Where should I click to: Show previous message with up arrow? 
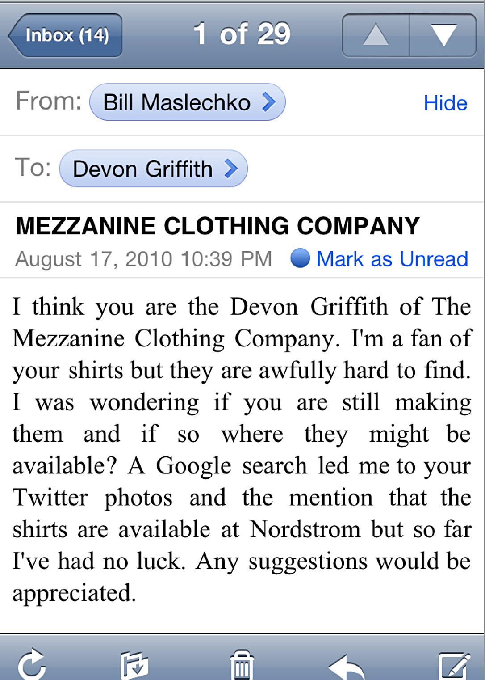(x=376, y=35)
